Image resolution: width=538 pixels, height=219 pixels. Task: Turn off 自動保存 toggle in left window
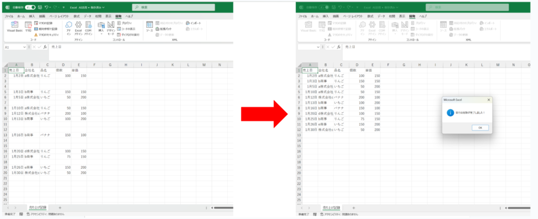click(31, 8)
